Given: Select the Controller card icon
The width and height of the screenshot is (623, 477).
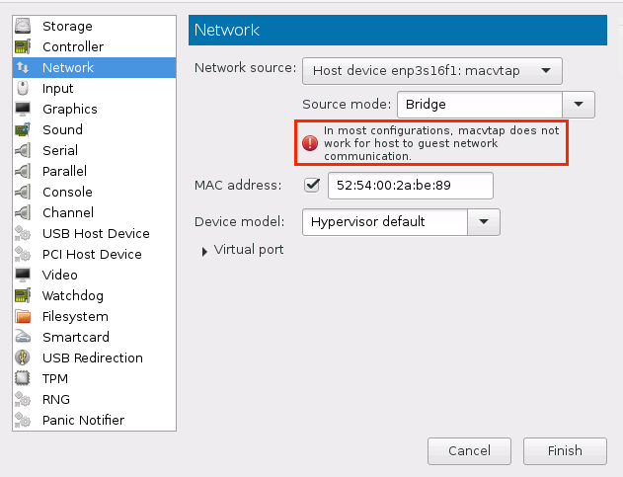Looking at the screenshot, I should pos(23,47).
